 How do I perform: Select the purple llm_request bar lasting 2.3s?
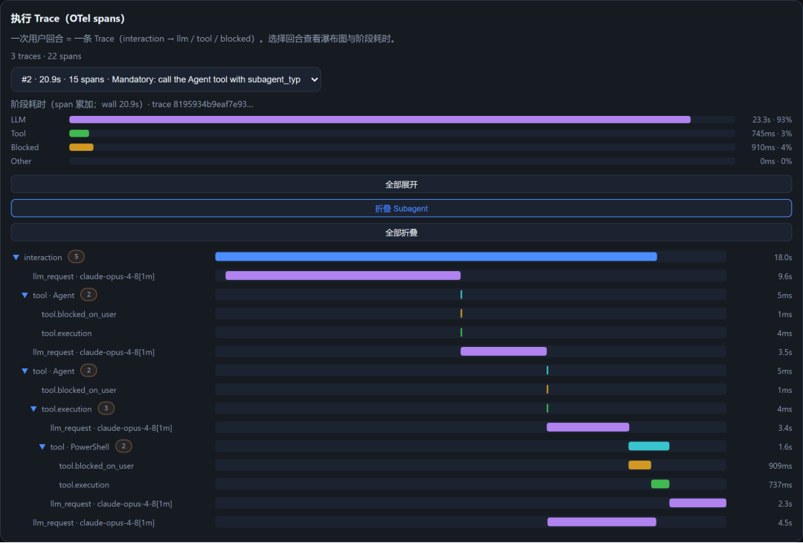tap(697, 503)
